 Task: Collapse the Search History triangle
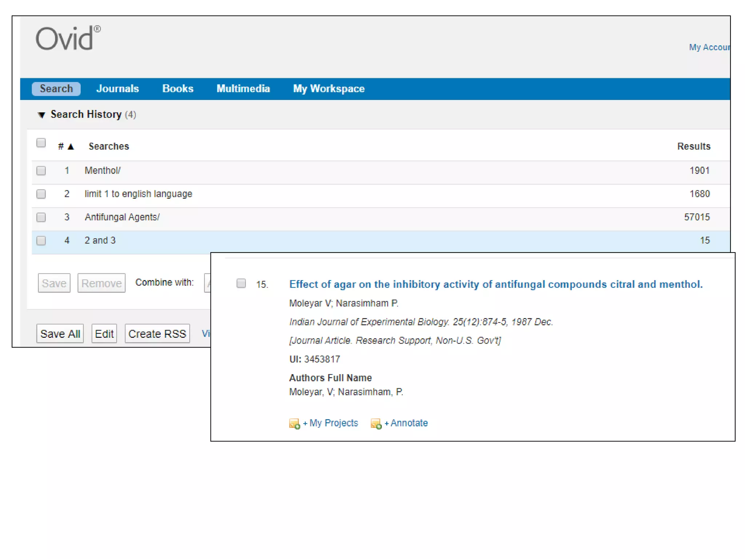click(41, 115)
